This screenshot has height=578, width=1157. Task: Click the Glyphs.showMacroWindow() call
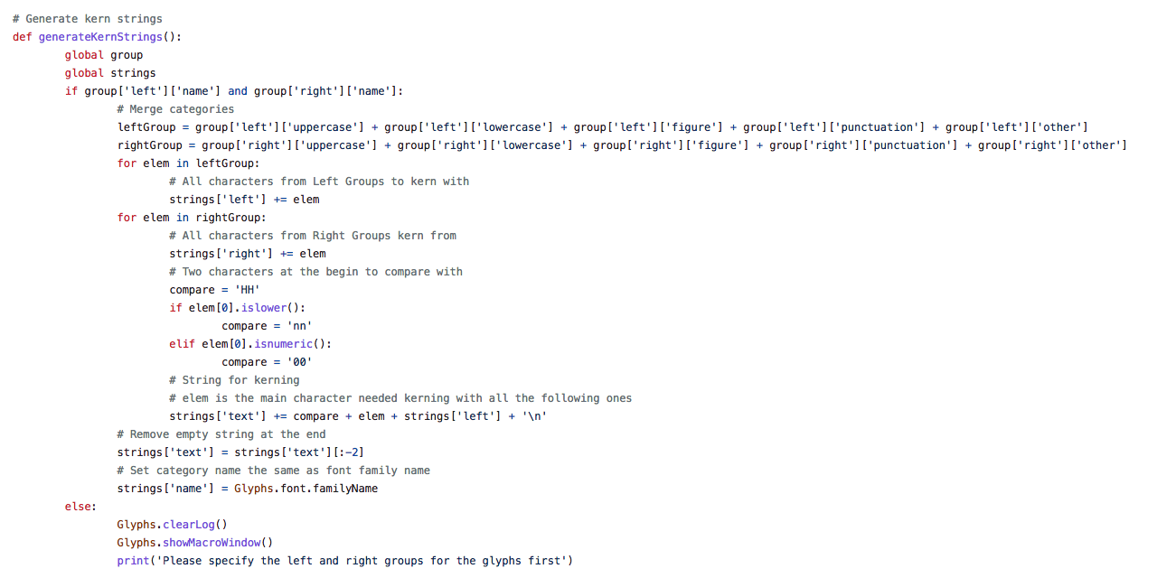[x=194, y=543]
